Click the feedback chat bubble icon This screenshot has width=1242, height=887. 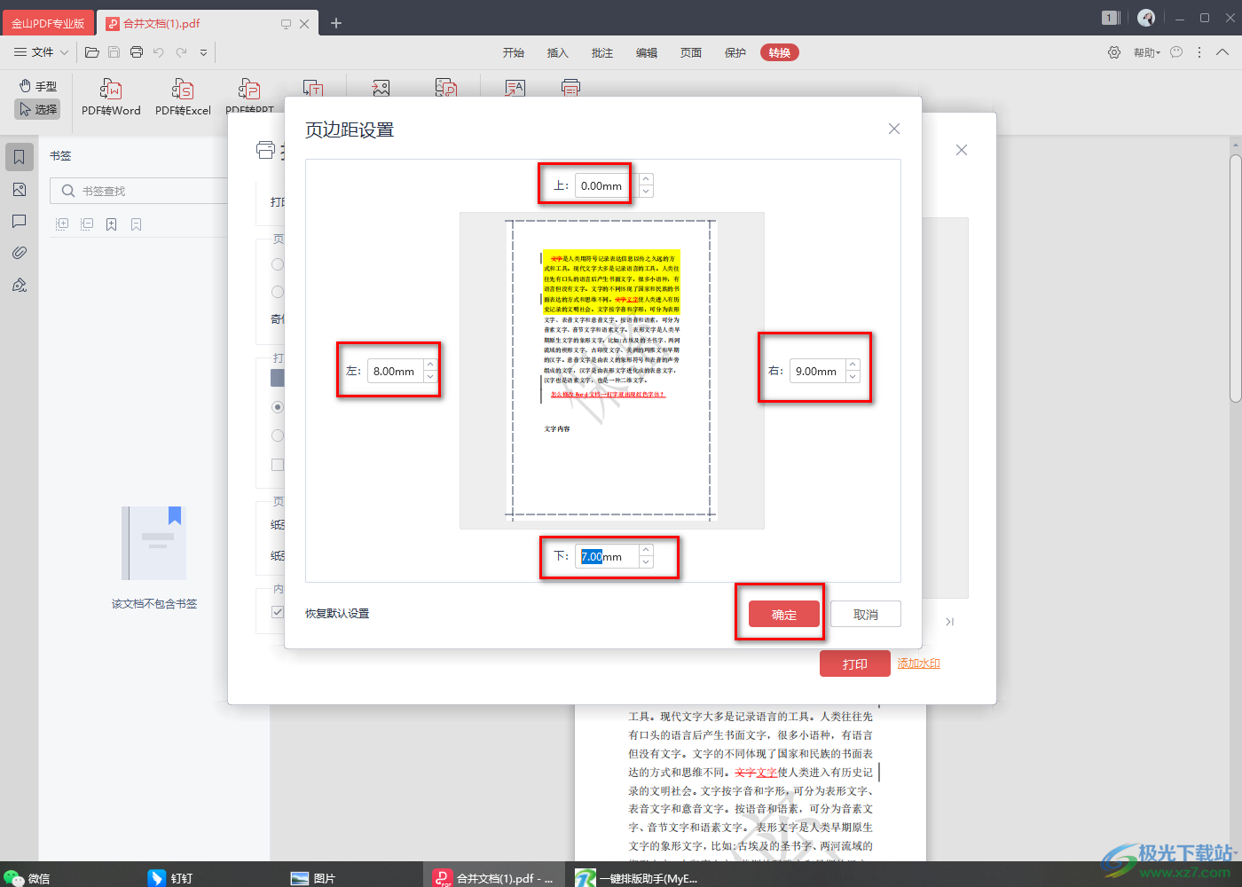1176,52
